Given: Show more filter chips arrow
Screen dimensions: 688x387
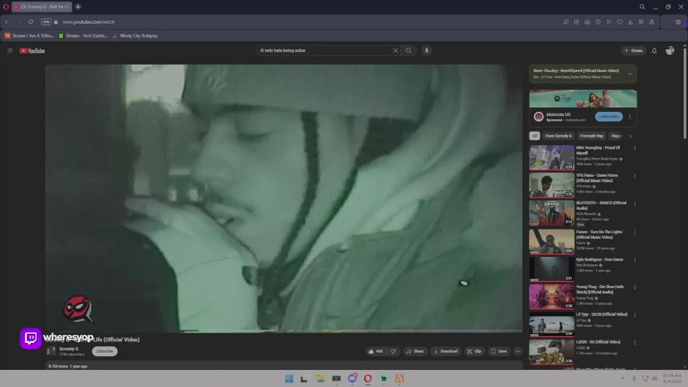Looking at the screenshot, I should tap(630, 136).
